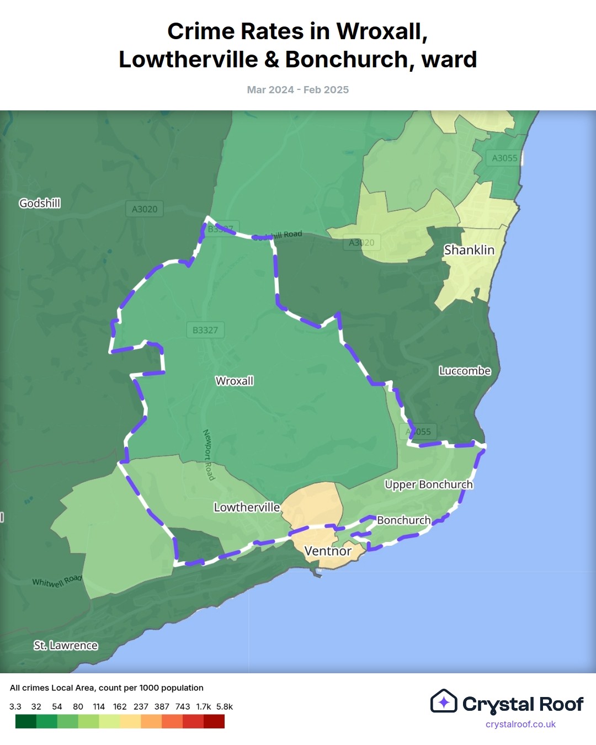This screenshot has height=745, width=596.
Task: Click the A3055 road shield north of Shanklin
Action: 504,158
